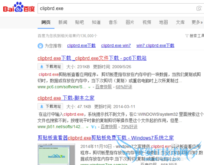Switch to the 贴吧 tab
Screen dimensions: 204x165
pos(80,22)
